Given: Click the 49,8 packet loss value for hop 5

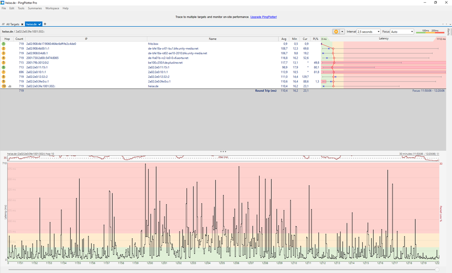Looking at the screenshot, I should [x=316, y=62].
